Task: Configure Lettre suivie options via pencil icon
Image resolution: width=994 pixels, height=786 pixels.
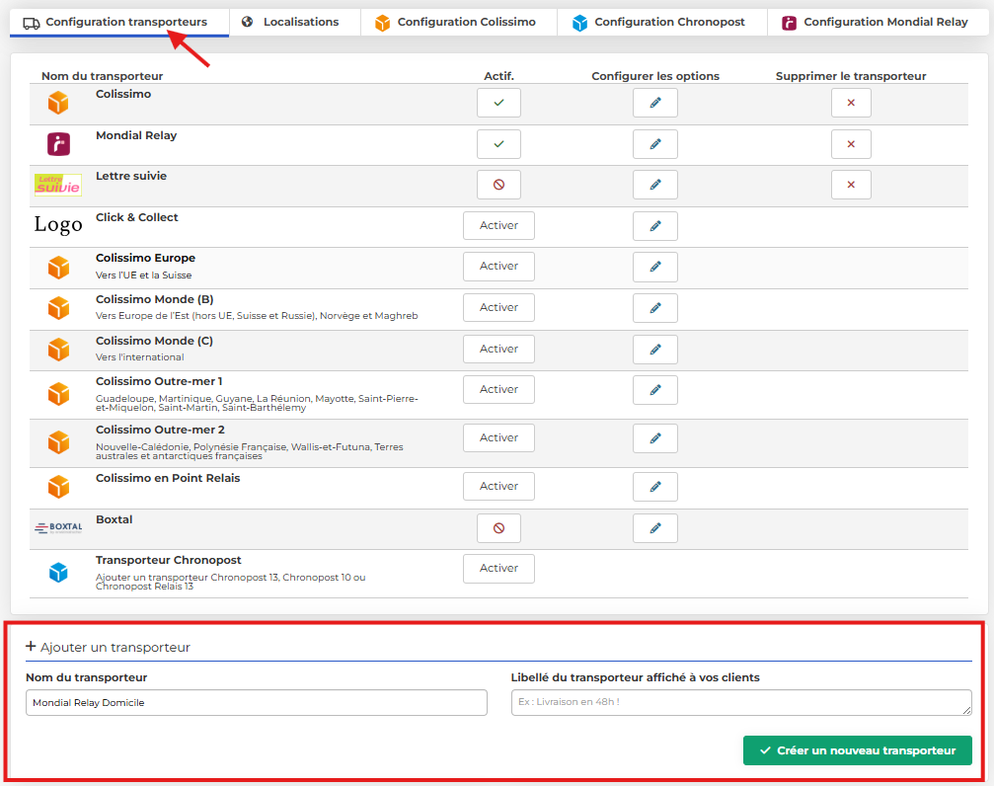Action: click(x=654, y=185)
